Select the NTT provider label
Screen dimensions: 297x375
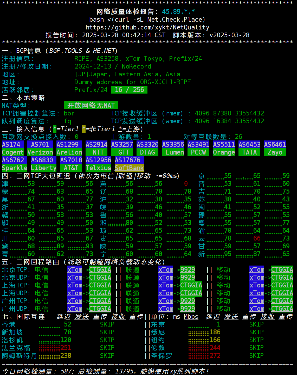point(98,152)
